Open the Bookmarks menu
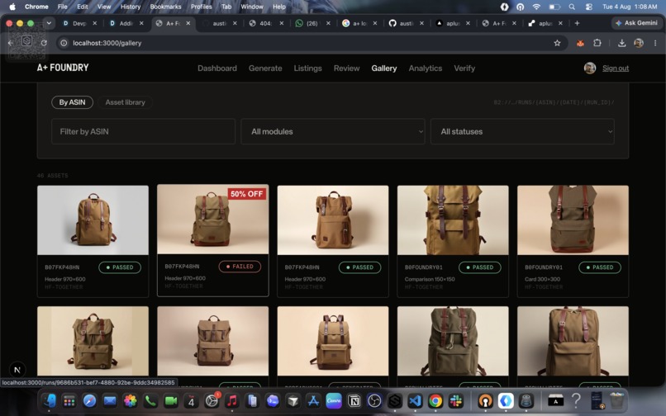The image size is (666, 416). click(165, 7)
